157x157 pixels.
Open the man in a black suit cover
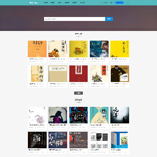(x=119, y=74)
